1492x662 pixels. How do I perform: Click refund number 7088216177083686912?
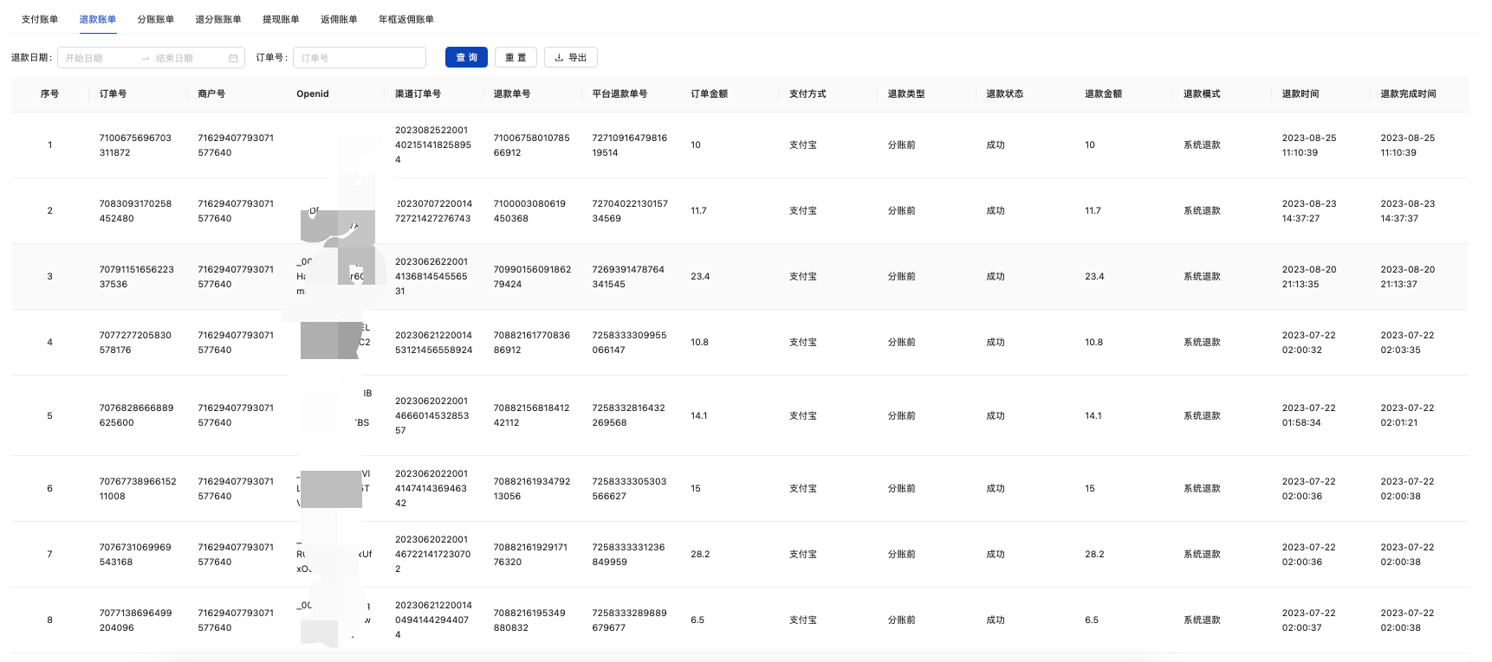pos(532,342)
